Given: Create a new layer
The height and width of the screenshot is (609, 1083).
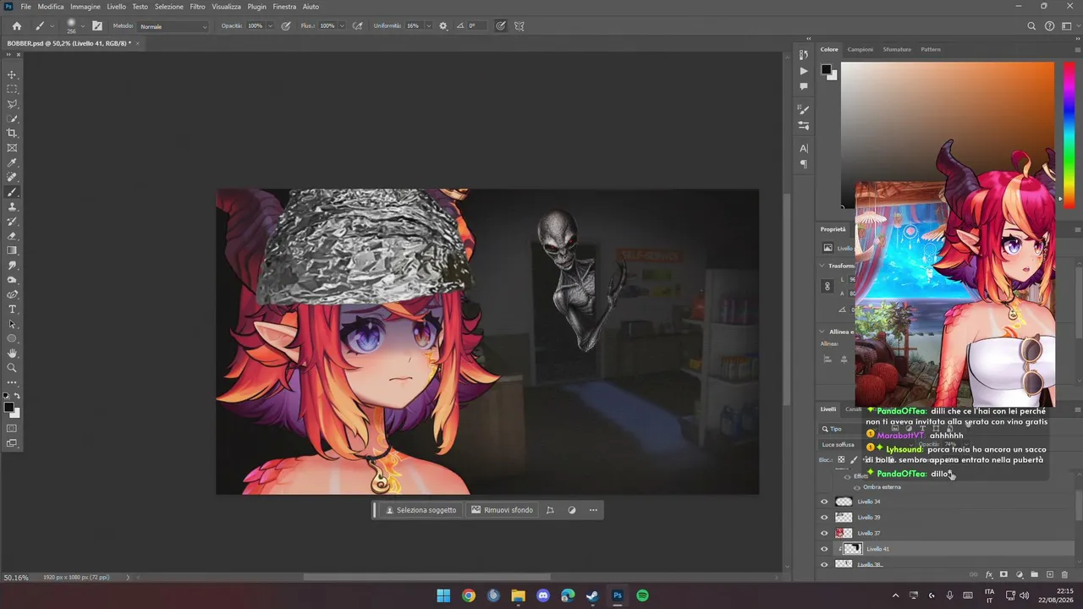Looking at the screenshot, I should [1049, 574].
